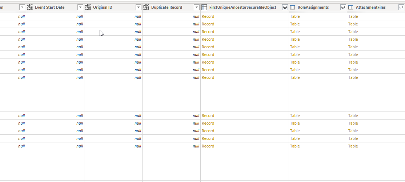This screenshot has height=182, width=405.
Task: Open the RoleAssignments Table link in first row
Action: [x=295, y=16]
